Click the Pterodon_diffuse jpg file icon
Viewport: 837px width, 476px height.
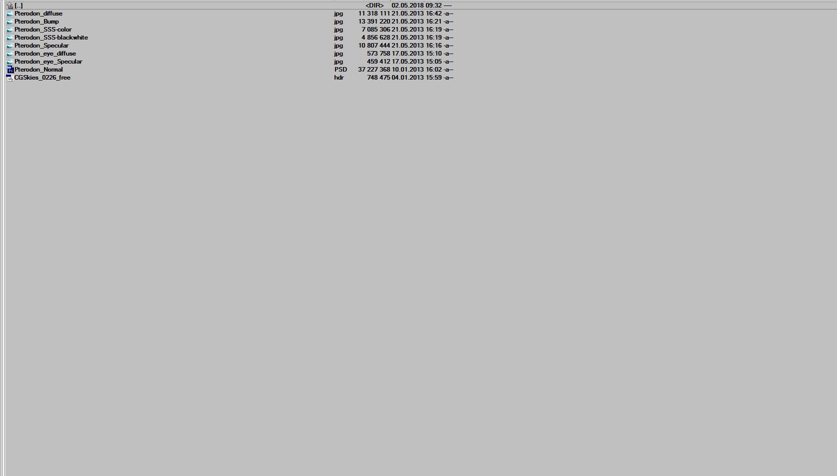(x=10, y=14)
